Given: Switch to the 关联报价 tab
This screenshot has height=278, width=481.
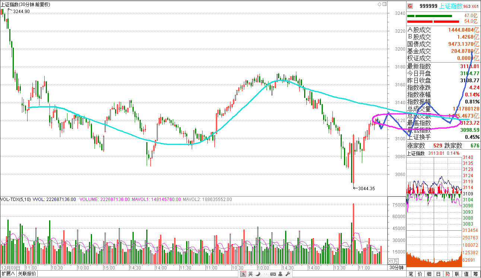Looking at the screenshot, I should pos(27,274).
